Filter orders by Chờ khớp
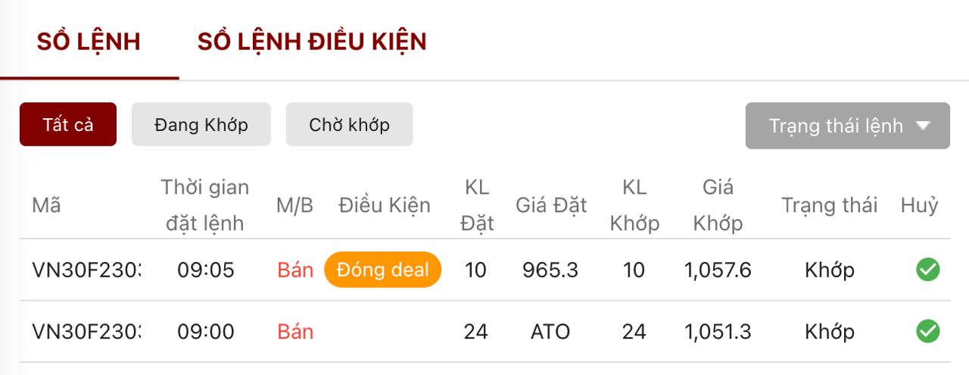Screen dimensions: 969x375 [349, 124]
